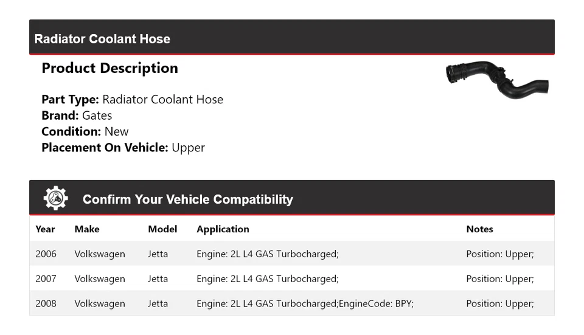Click the application text containing EngineCode: BPY
The width and height of the screenshot is (584, 335).
tap(305, 304)
